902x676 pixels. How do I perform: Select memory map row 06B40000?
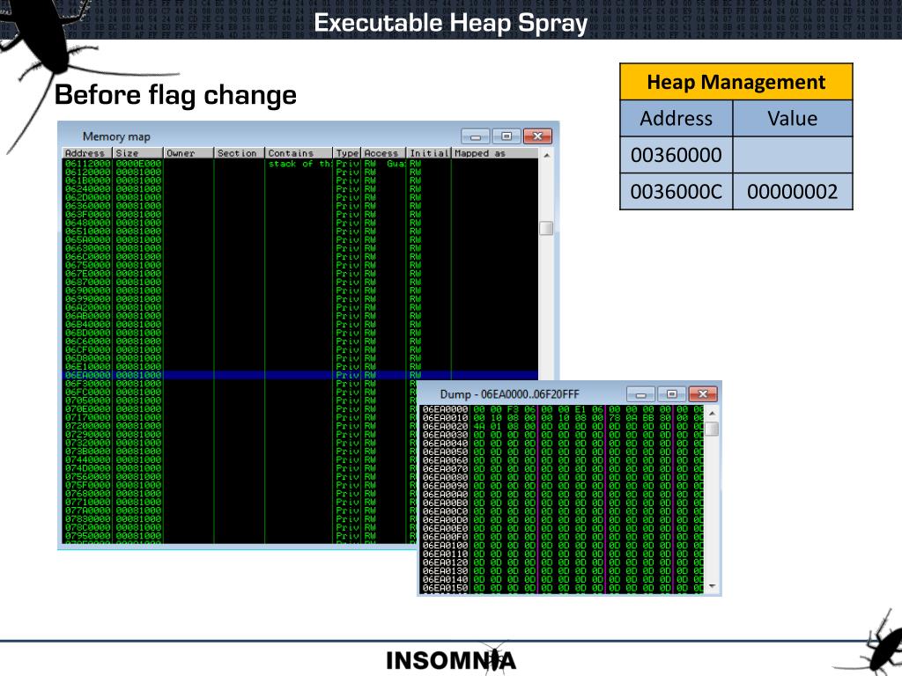[300, 324]
